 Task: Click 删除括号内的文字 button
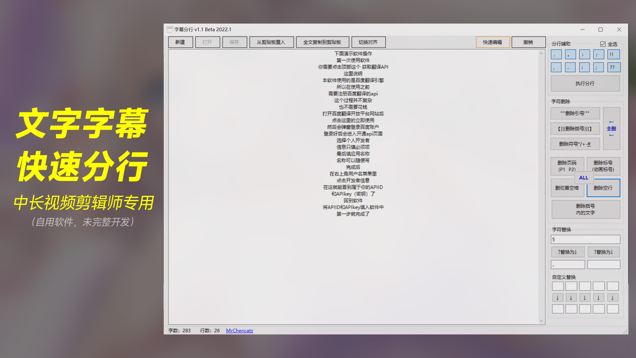click(x=586, y=209)
